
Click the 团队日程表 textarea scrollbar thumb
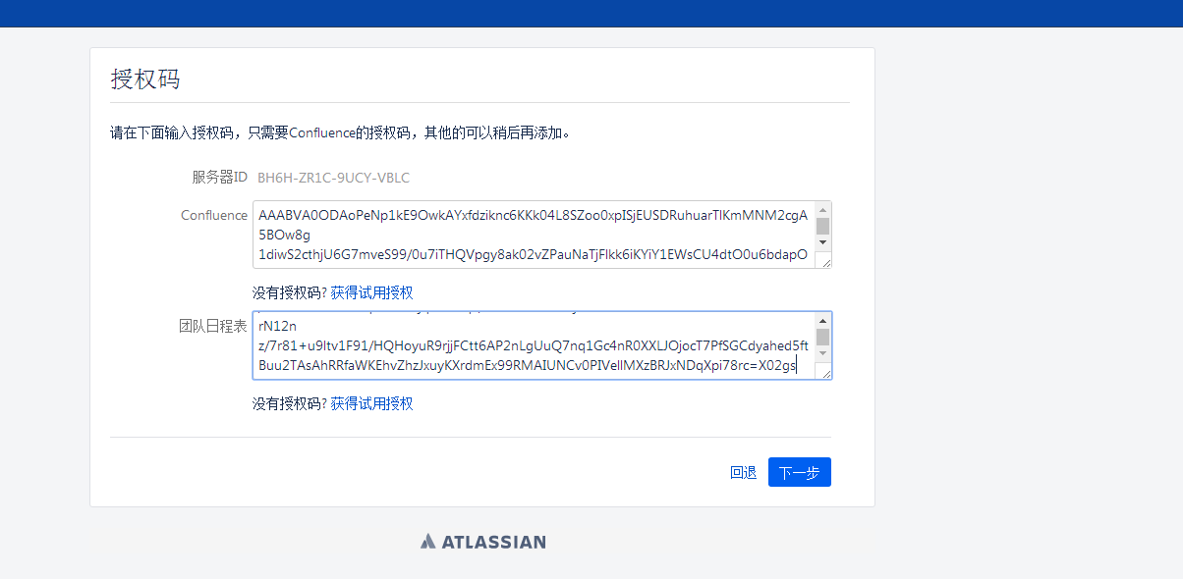[x=823, y=337]
